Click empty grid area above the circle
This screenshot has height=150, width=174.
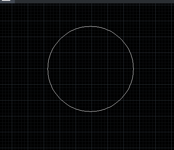(x=91, y=14)
